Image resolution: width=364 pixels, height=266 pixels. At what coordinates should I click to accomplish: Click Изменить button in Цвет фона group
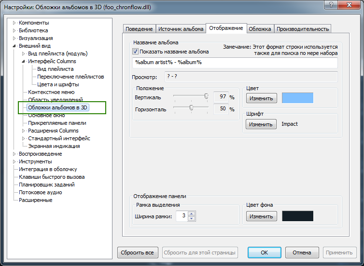pyautogui.click(x=261, y=216)
